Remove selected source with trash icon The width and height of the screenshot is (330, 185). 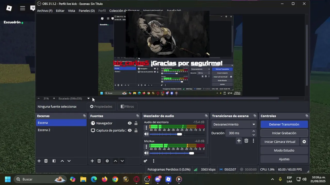pyautogui.click(x=99, y=161)
